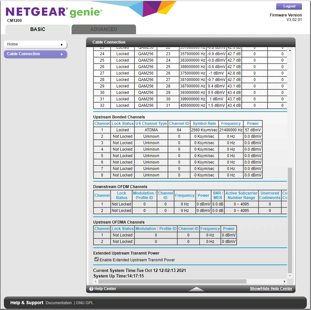This screenshot has height=310, width=311.
Task: Click the arrow icon on Cable Connection item
Action: (62, 54)
